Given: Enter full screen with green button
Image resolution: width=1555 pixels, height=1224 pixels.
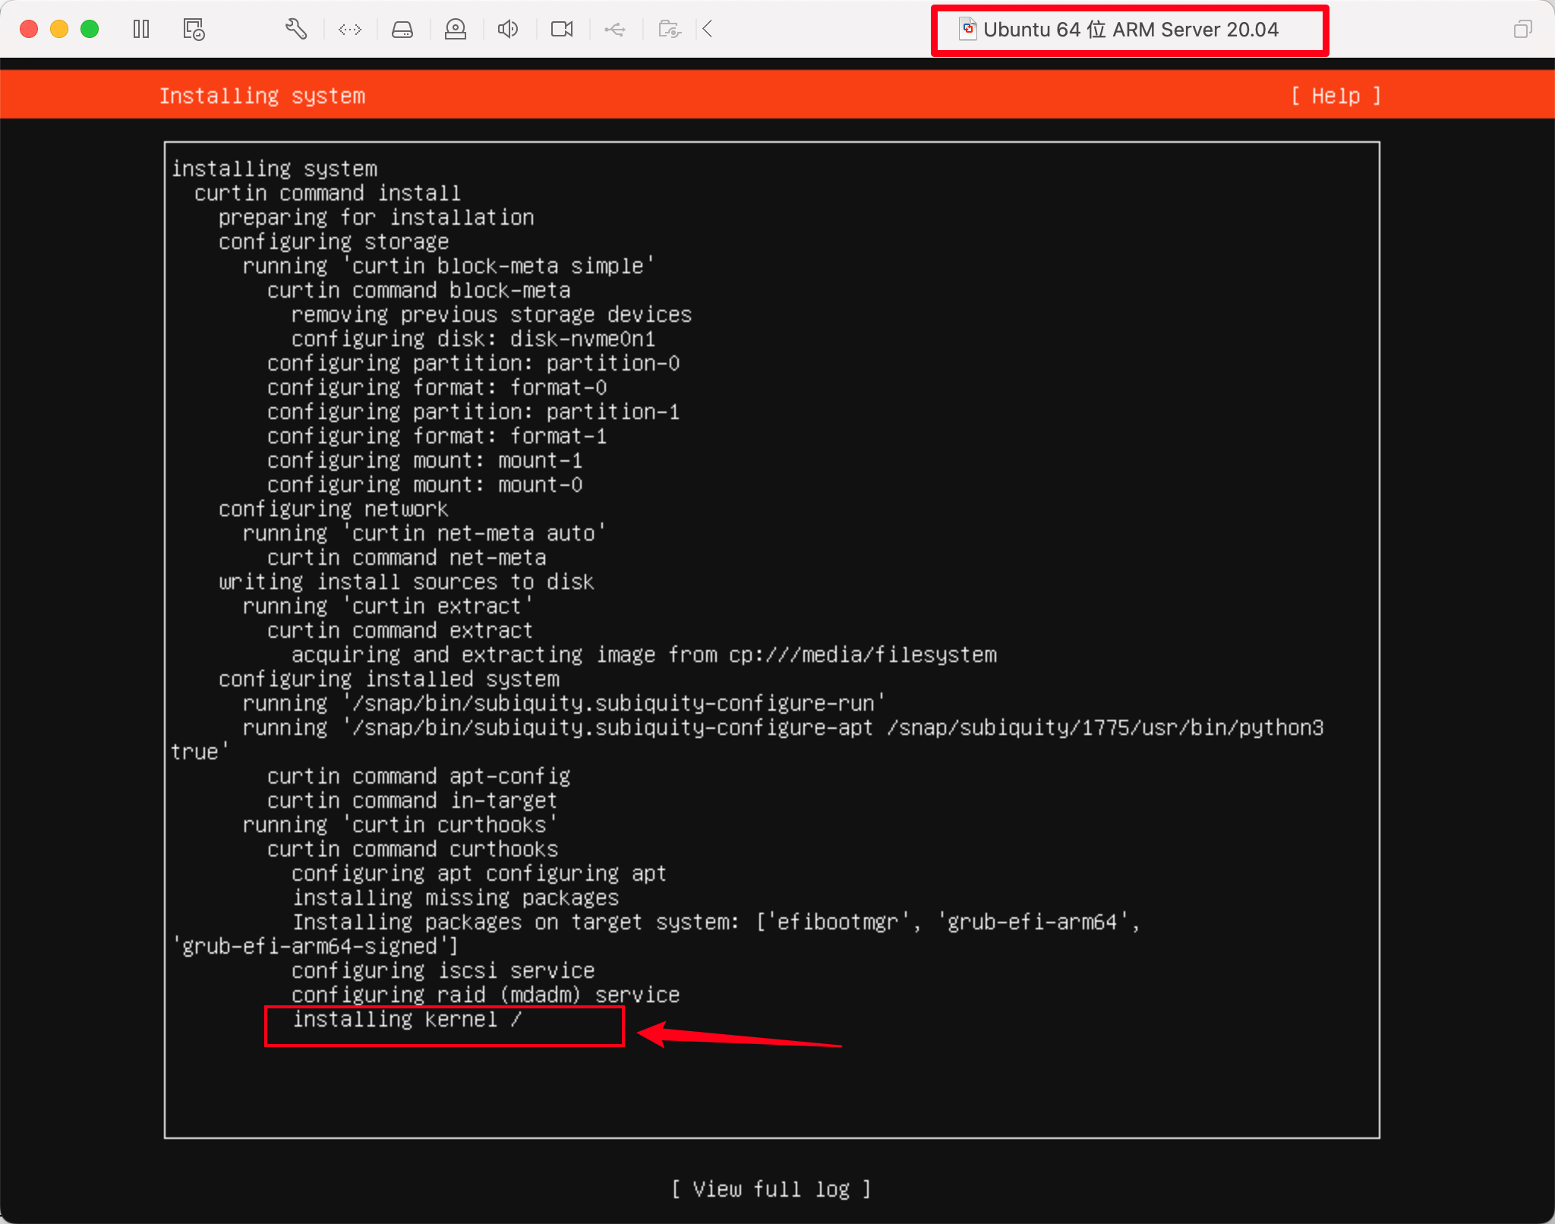Looking at the screenshot, I should click(x=90, y=30).
